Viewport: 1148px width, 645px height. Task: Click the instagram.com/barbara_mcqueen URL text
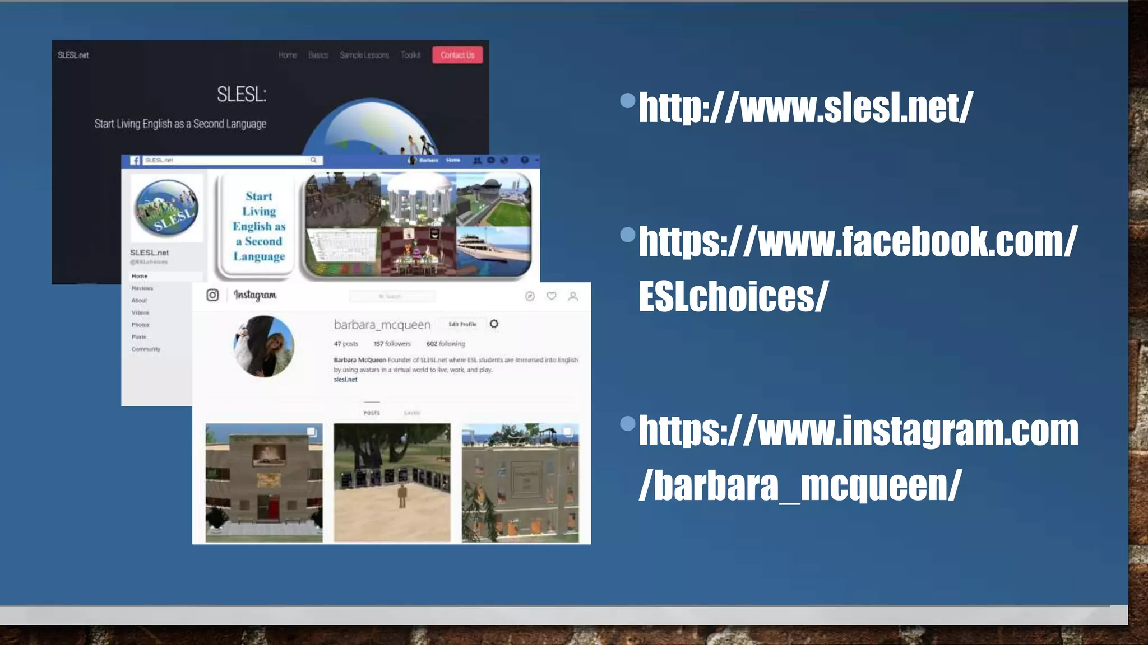(x=858, y=457)
